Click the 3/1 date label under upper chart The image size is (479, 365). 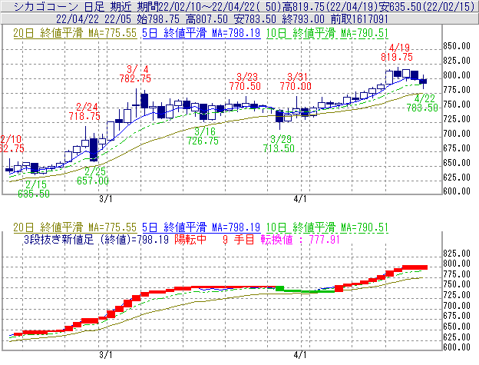[106, 199]
